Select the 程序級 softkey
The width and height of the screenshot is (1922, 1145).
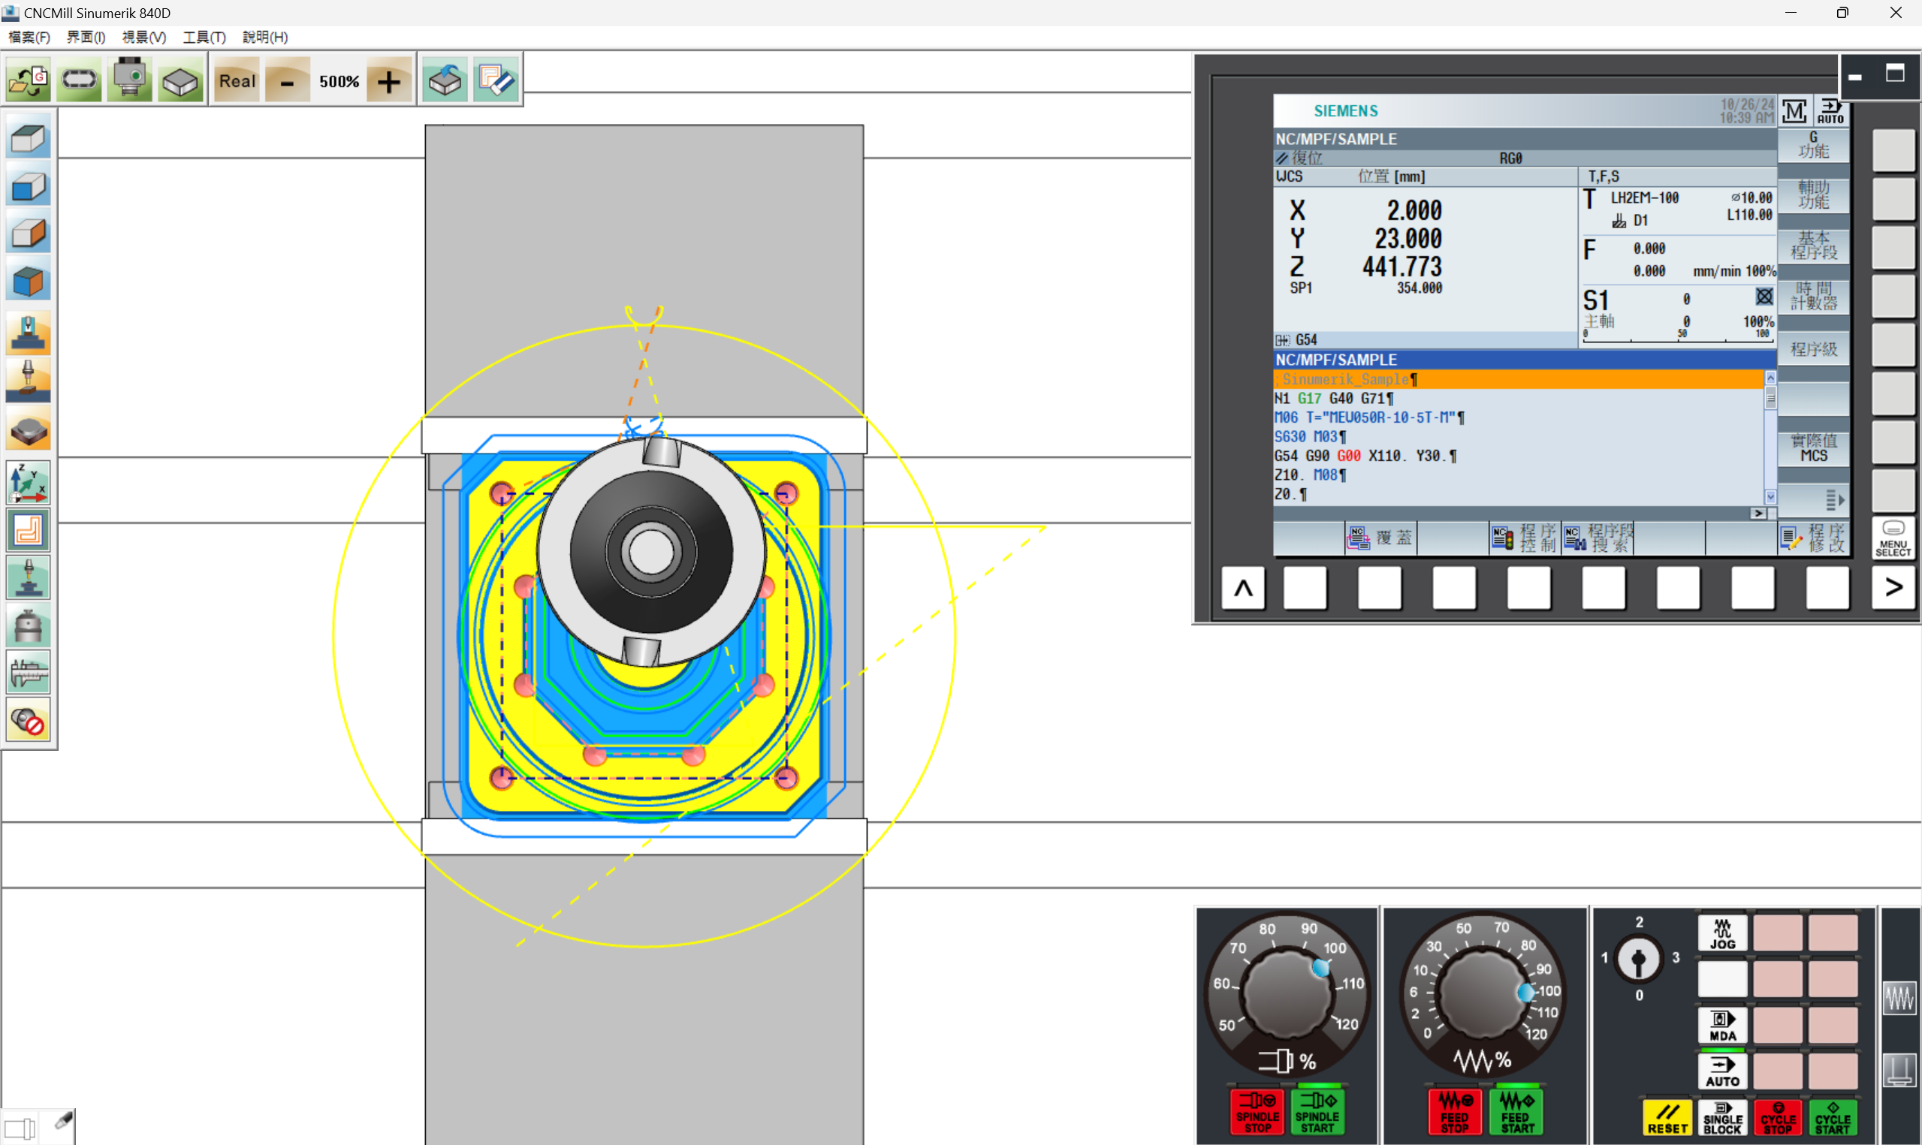click(x=1813, y=348)
